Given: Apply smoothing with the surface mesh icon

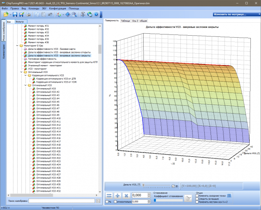Looking at the screenshot, I should coord(188,198).
